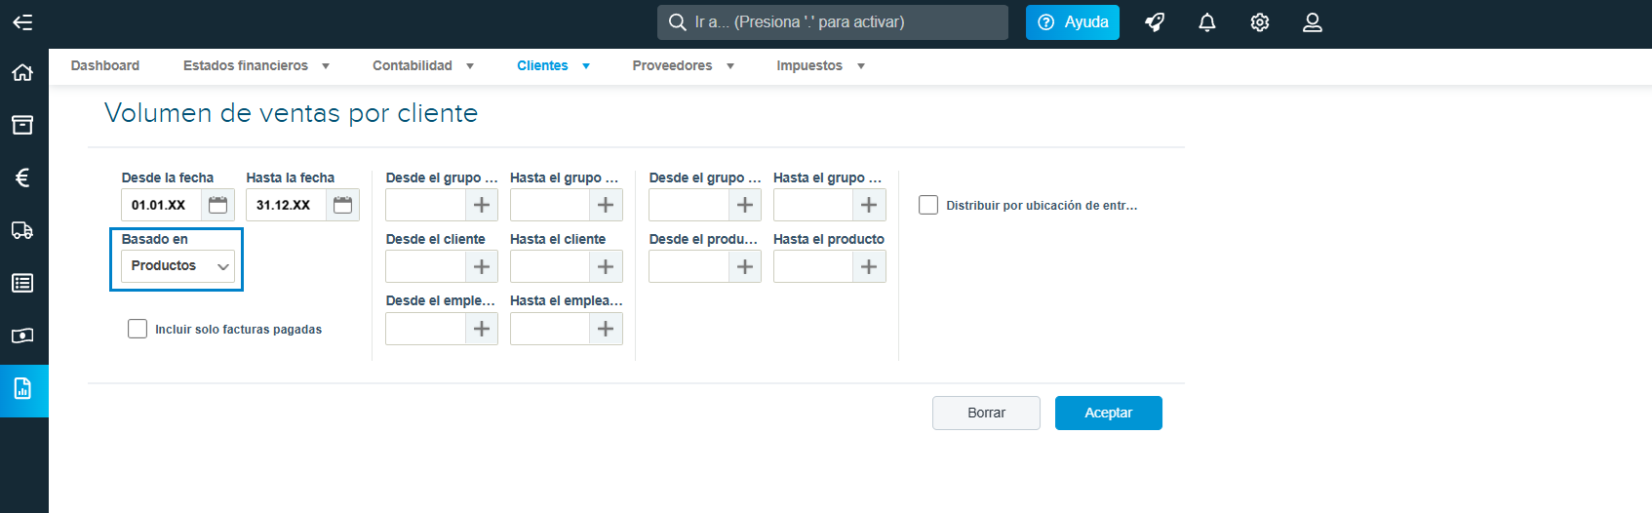
Task: Check Distribuir por ubicación de entrega
Action: (x=928, y=205)
